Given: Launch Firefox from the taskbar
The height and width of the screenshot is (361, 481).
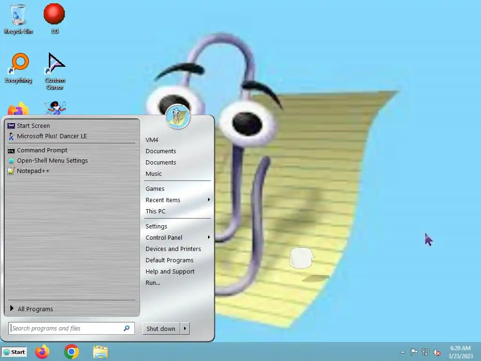Looking at the screenshot, I should coord(42,352).
